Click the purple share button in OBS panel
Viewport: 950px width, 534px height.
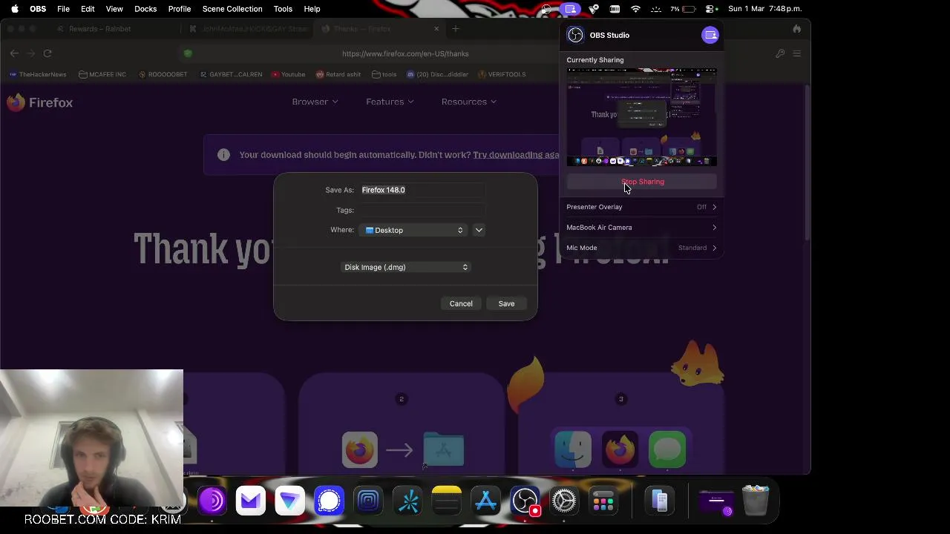710,36
